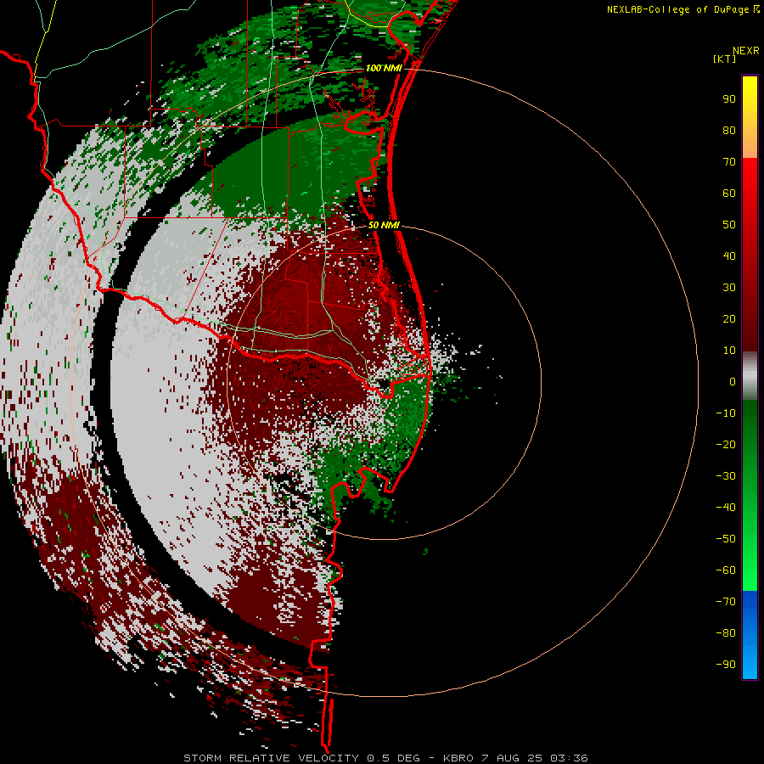Click the -20 value on the velocity scale
Screen dimensions: 764x764
[x=726, y=445]
